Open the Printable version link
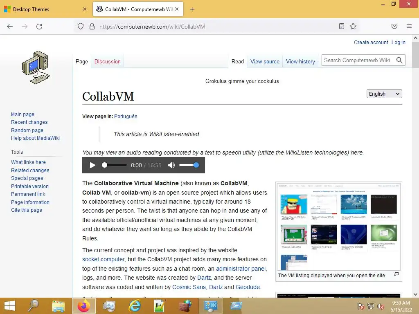 pos(30,186)
